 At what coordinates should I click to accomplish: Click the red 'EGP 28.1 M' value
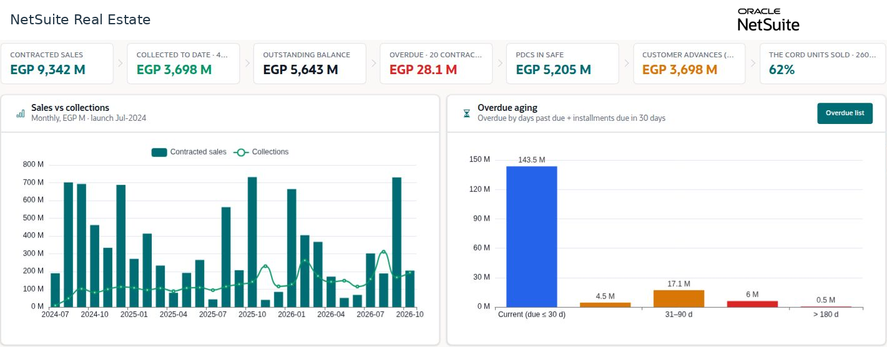(x=423, y=70)
